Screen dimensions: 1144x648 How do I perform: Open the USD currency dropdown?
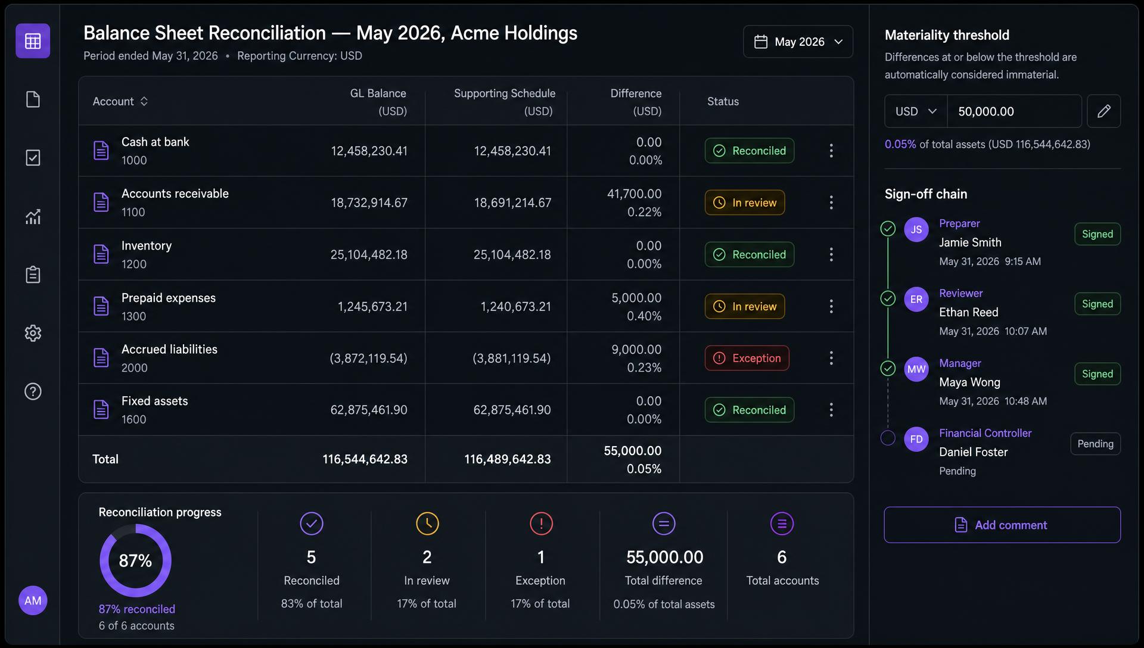coord(916,111)
